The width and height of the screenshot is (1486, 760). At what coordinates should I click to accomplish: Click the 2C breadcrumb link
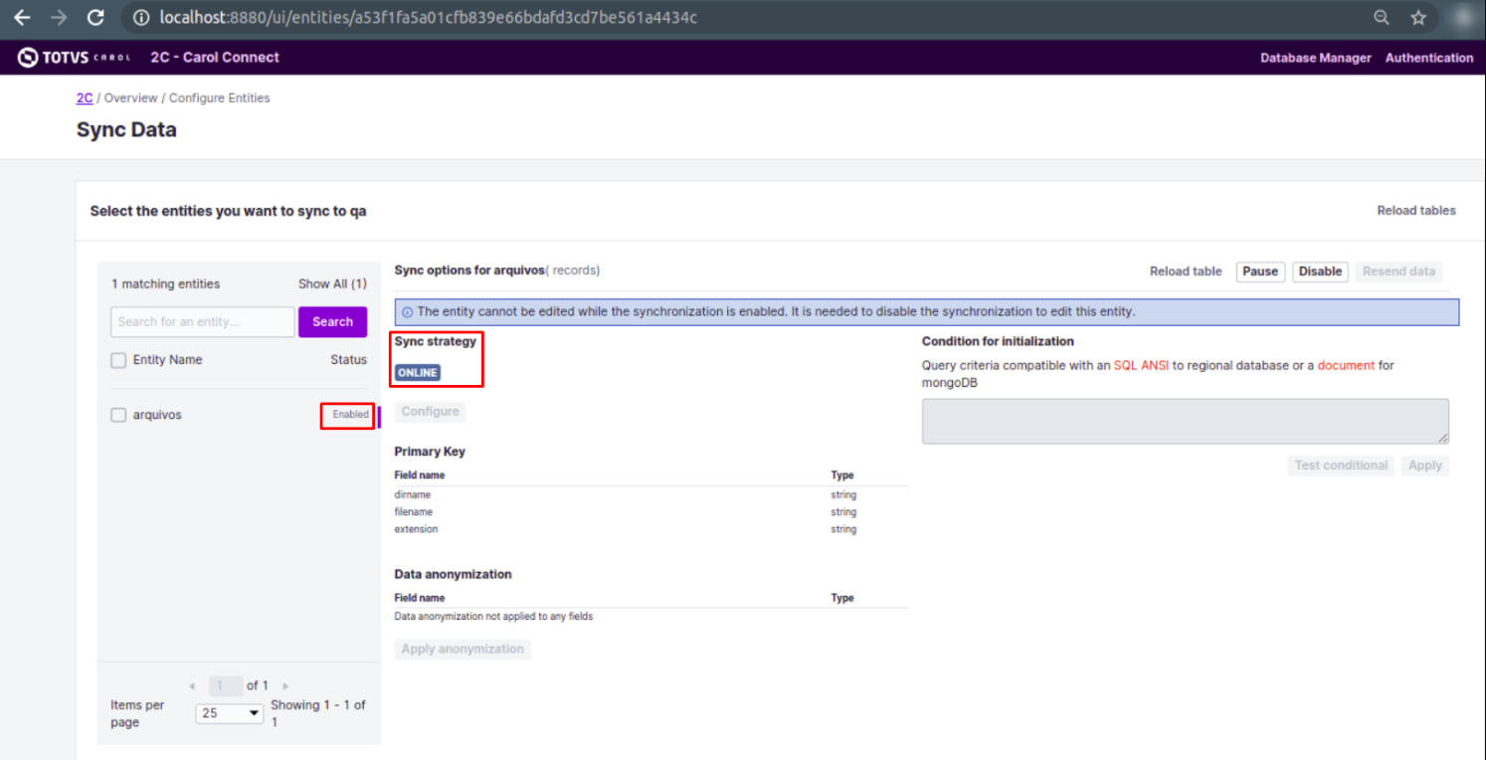coord(85,98)
